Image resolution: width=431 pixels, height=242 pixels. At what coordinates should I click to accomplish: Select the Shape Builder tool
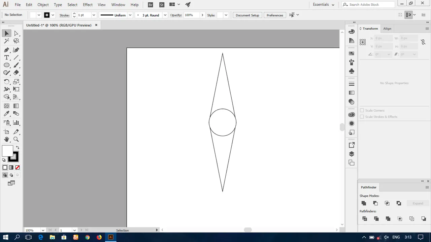pos(7,97)
